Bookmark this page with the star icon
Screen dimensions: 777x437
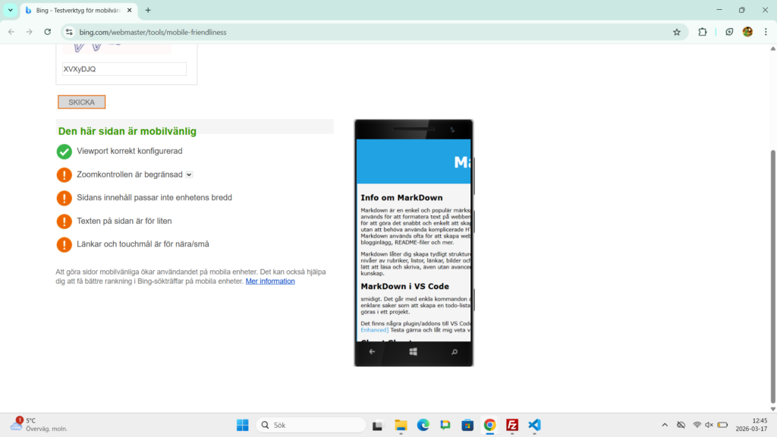(x=677, y=32)
